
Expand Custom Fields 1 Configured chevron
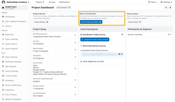click(x=75, y=87)
